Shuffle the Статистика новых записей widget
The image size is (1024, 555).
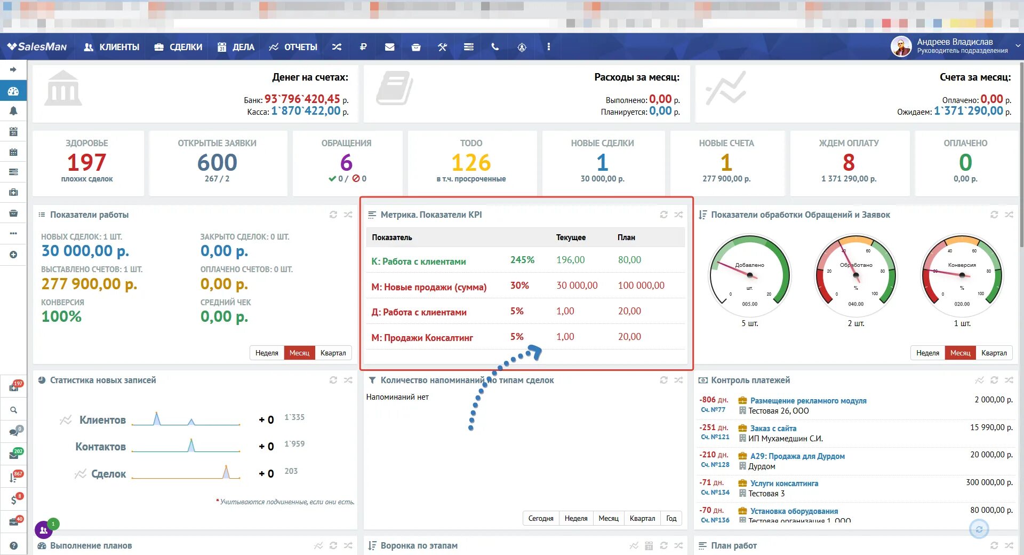348,380
